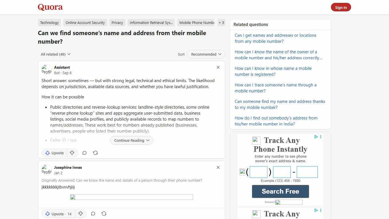Viewport: 389px width, 219px height.
Task: Open the Quora home page logo
Action: [x=50, y=7]
